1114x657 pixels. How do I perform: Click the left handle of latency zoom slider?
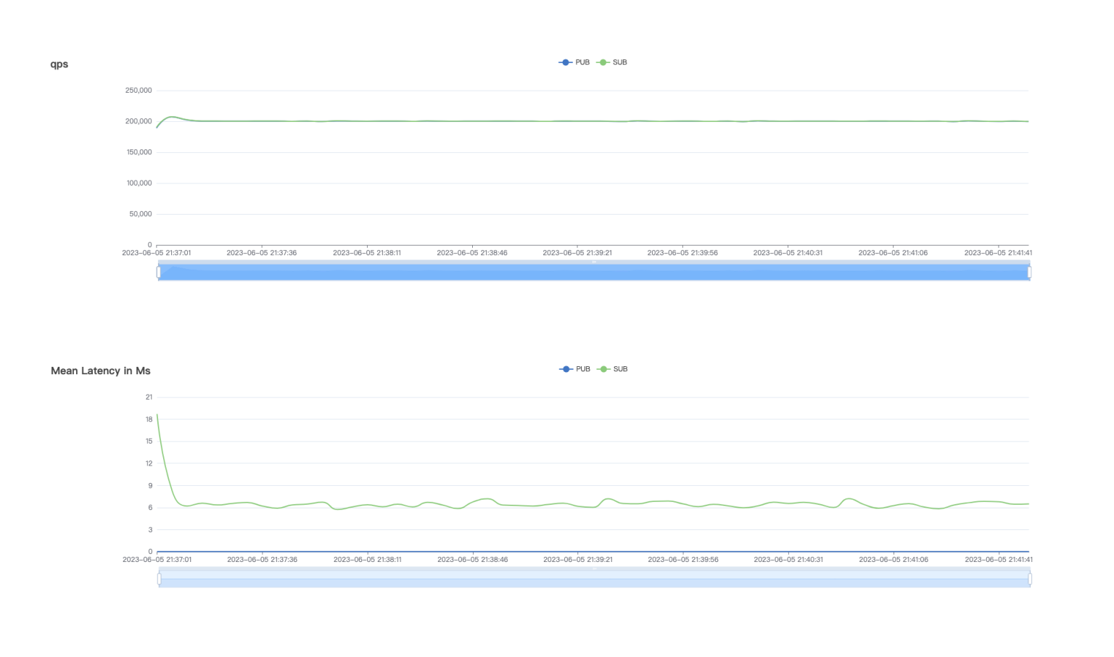coord(160,577)
